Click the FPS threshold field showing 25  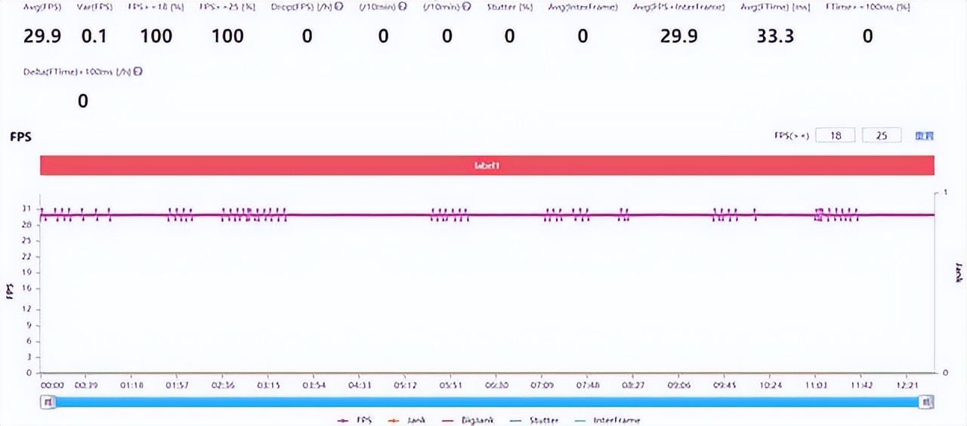(x=881, y=136)
